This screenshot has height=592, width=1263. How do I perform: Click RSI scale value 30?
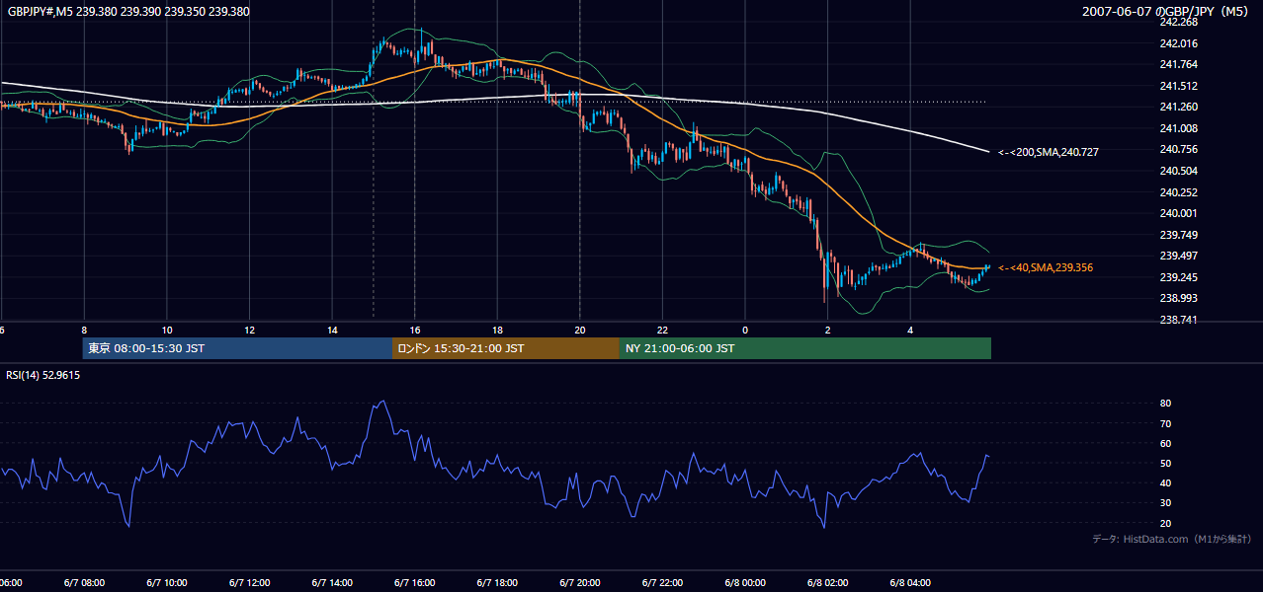[1165, 503]
